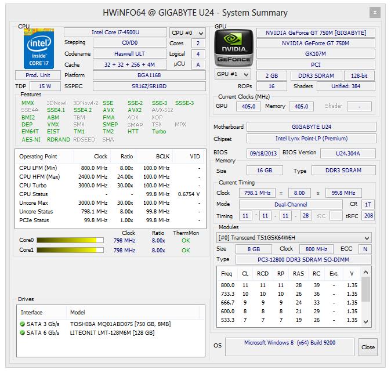Click the BGA1168 platform field
This screenshot has height=373, width=391.
click(x=149, y=75)
